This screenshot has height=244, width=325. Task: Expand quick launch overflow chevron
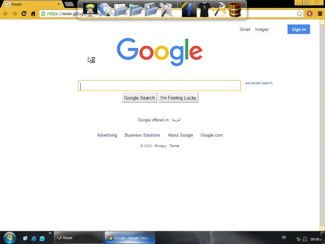(x=50, y=233)
